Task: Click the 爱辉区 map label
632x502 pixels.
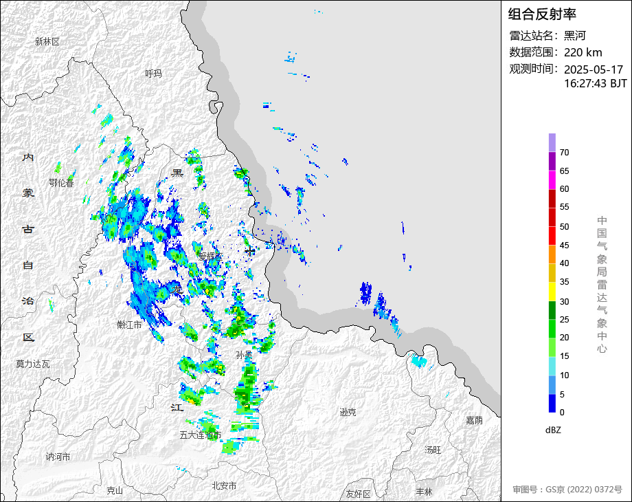Action: (x=210, y=257)
